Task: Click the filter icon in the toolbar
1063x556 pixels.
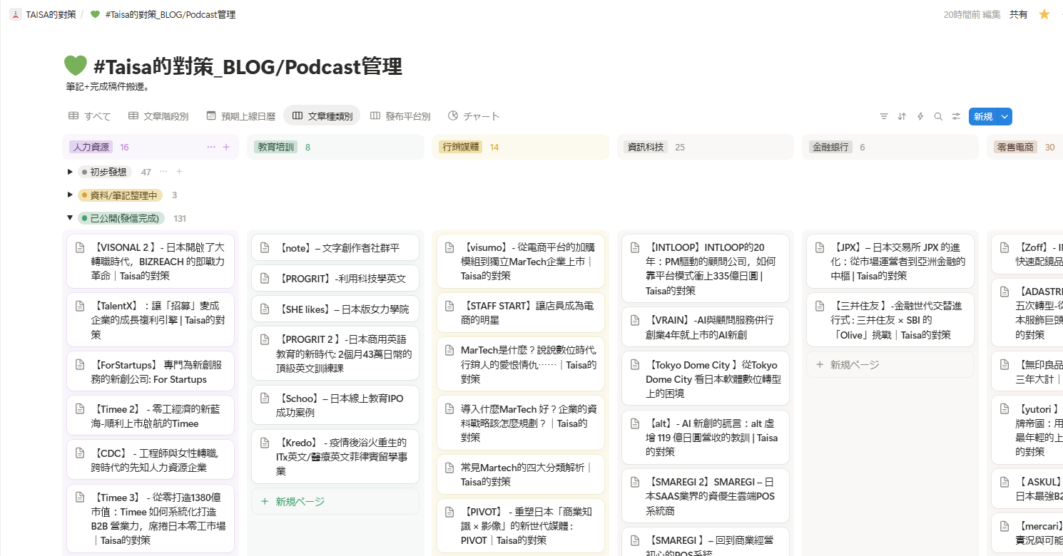Action: pyautogui.click(x=884, y=116)
